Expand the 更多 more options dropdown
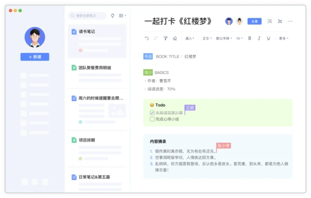 [x=284, y=38]
